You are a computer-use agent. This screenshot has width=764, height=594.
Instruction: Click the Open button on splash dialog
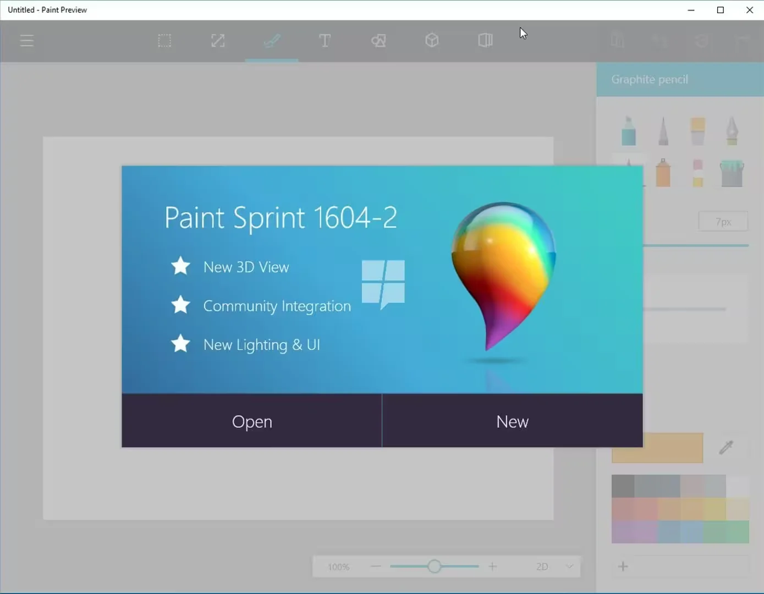(x=252, y=421)
